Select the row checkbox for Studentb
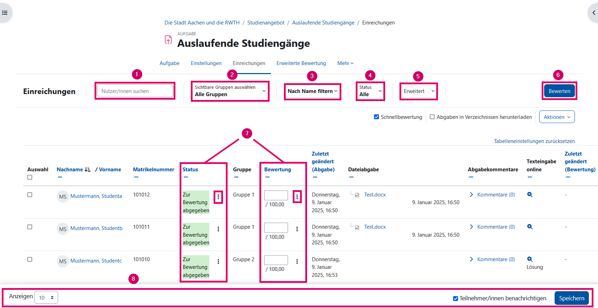The width and height of the screenshot is (598, 308). [30, 227]
